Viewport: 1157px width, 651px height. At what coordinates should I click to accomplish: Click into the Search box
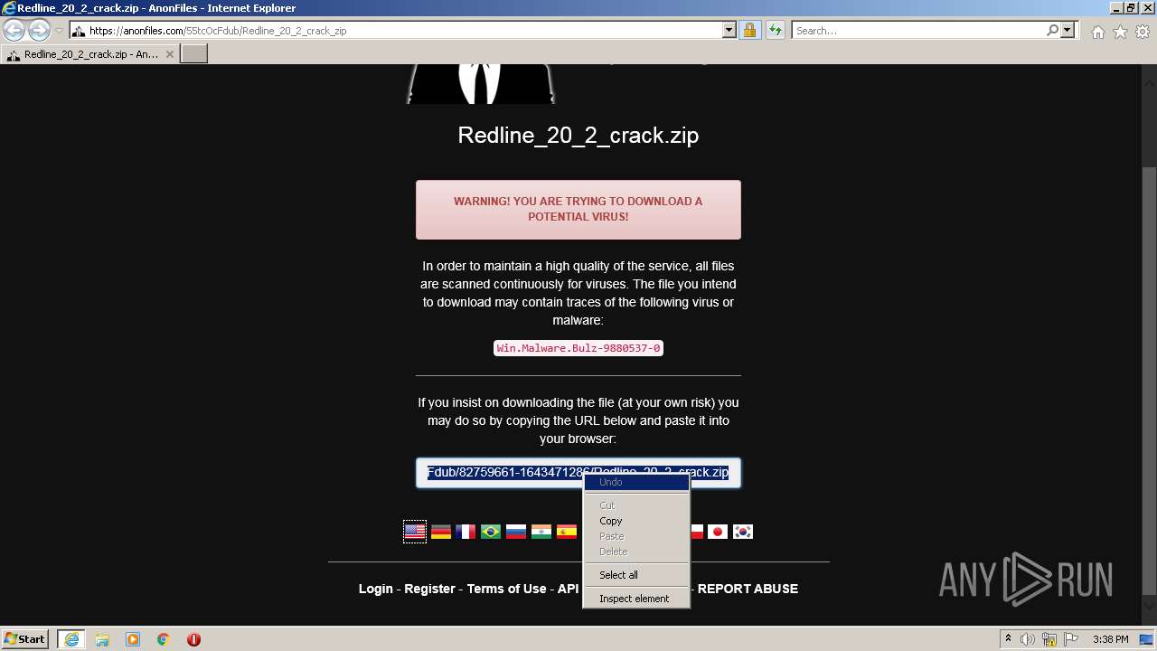pos(917,31)
